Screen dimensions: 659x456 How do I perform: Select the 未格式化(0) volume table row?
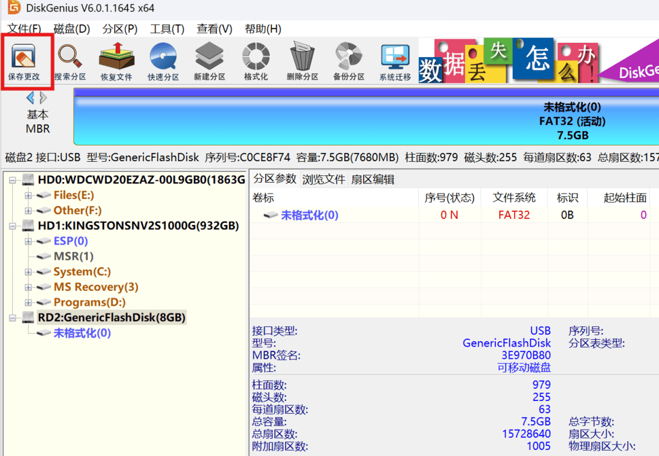tap(454, 215)
